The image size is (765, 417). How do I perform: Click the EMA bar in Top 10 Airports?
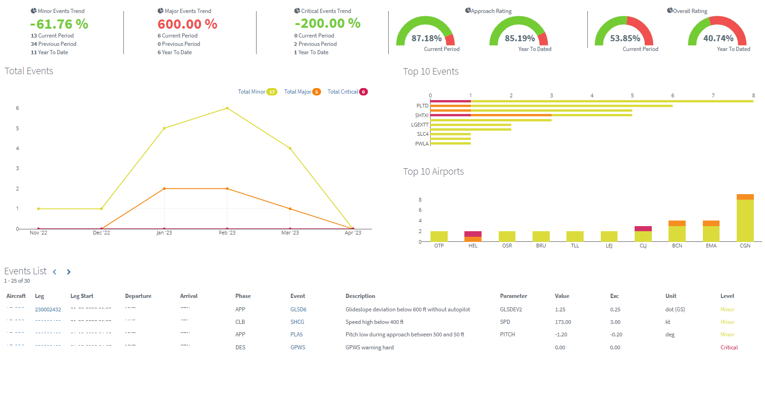[711, 231]
